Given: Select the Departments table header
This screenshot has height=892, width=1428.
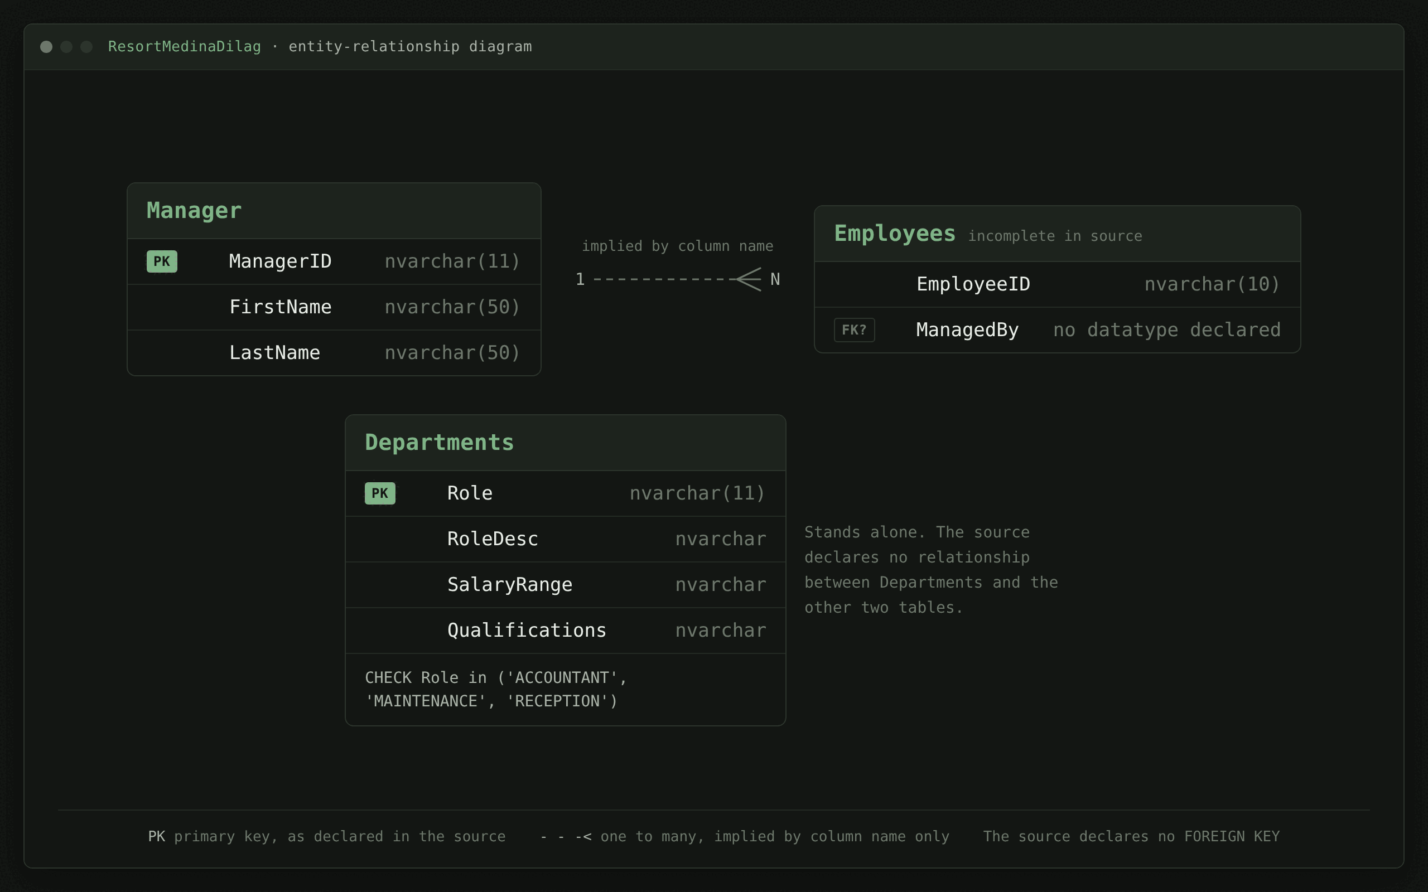Looking at the screenshot, I should click(x=565, y=443).
